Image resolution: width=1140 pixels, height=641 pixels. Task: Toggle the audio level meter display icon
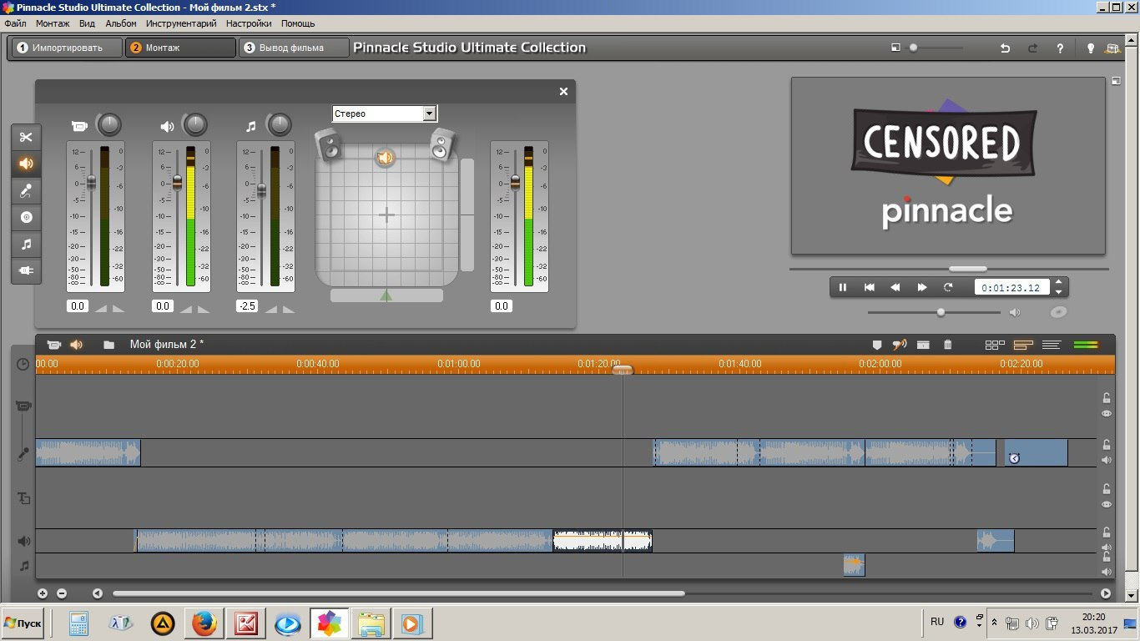point(1086,345)
